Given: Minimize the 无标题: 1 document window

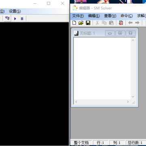Looking at the screenshot, I should 110,33.
